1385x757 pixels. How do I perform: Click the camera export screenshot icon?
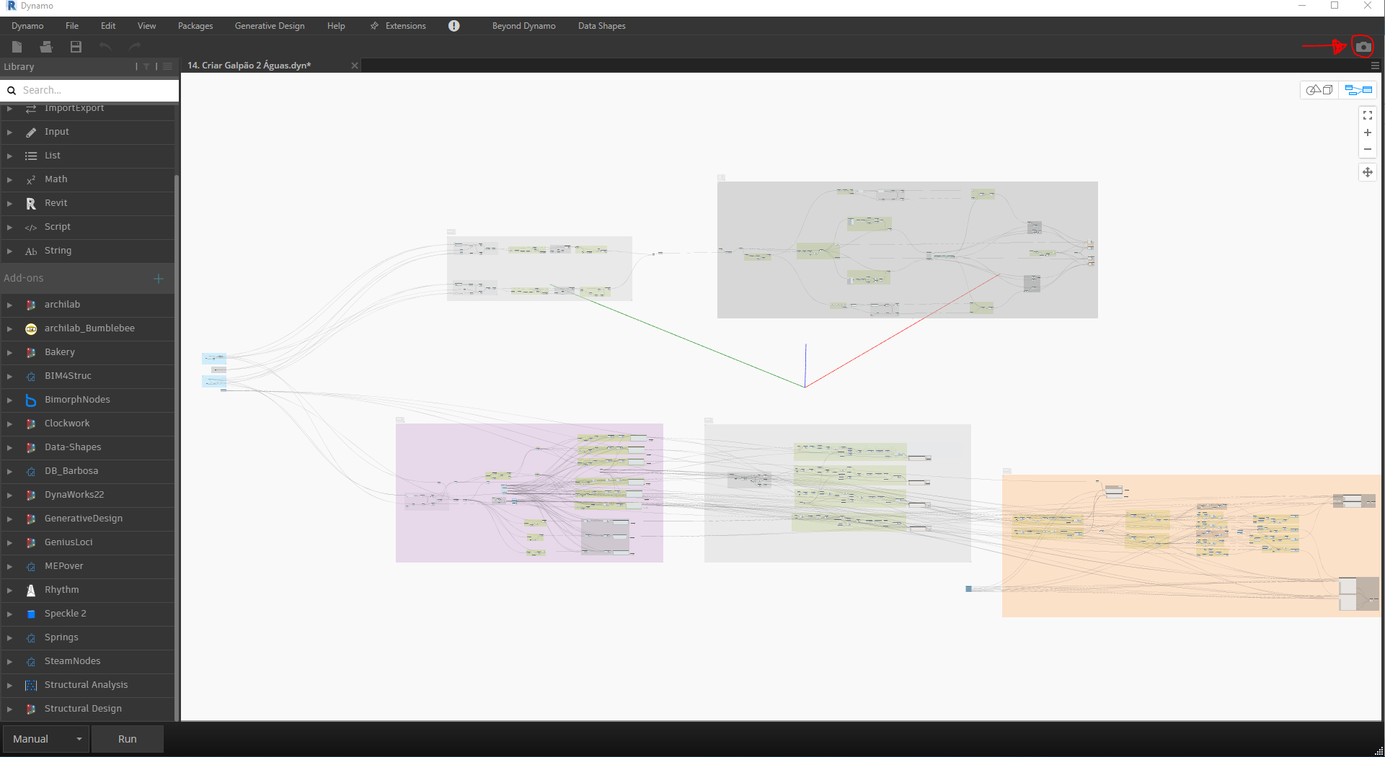point(1362,46)
